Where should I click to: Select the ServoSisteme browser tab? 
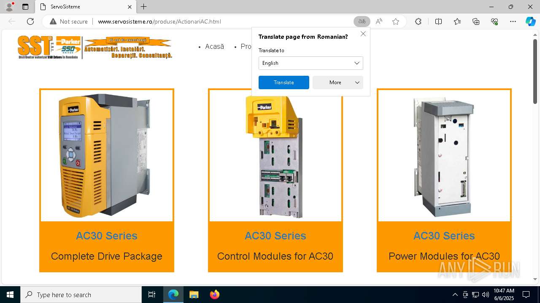click(x=86, y=7)
